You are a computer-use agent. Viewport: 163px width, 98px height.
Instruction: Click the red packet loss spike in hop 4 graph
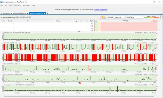pos(89,68)
